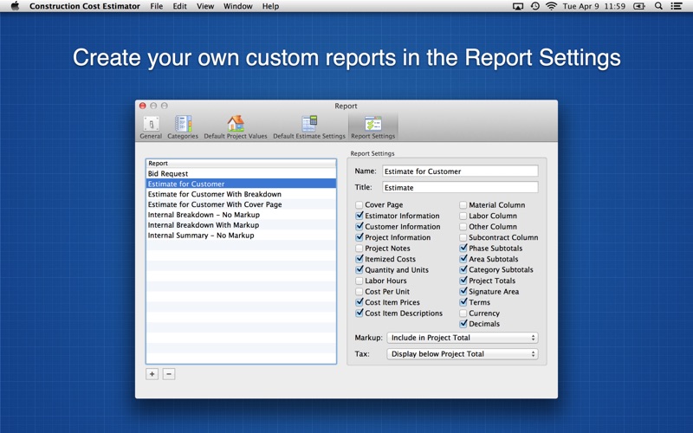Toggle the Labor Hours checkbox
Screen dimensions: 693x433
click(x=359, y=281)
